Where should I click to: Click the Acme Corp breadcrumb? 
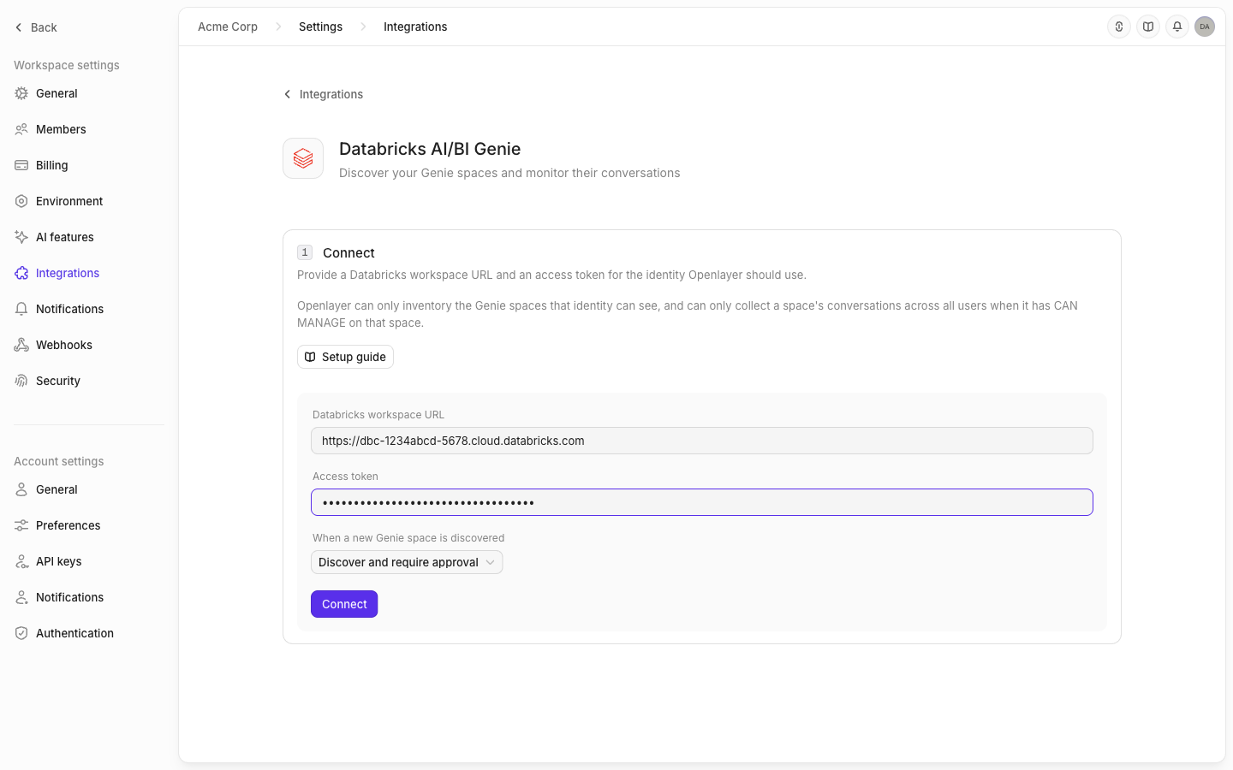[228, 27]
